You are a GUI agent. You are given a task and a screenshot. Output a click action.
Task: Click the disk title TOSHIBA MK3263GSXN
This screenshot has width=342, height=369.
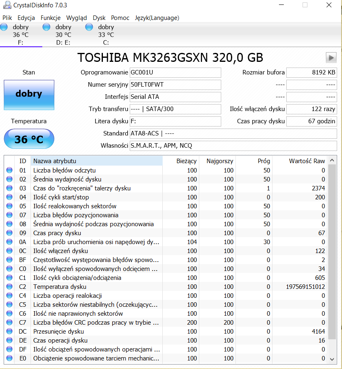[170, 58]
